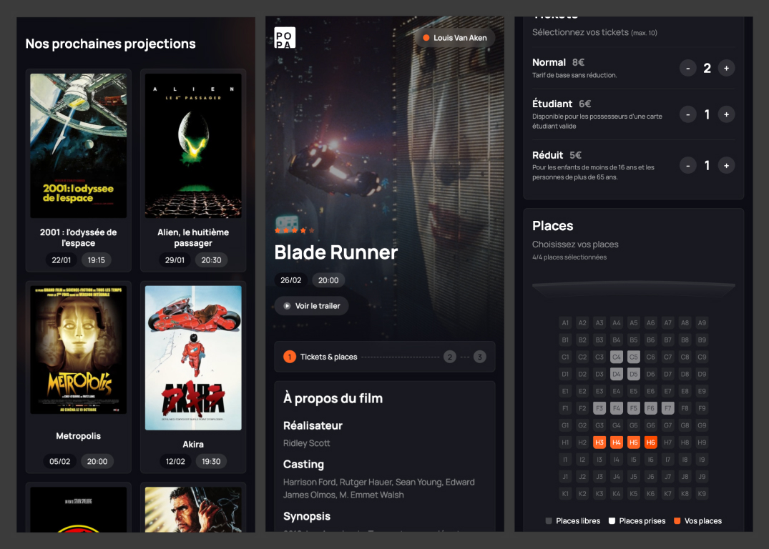Viewport: 769px width, 549px height.
Task: Select the 19:15 time chip
Action: click(96, 260)
